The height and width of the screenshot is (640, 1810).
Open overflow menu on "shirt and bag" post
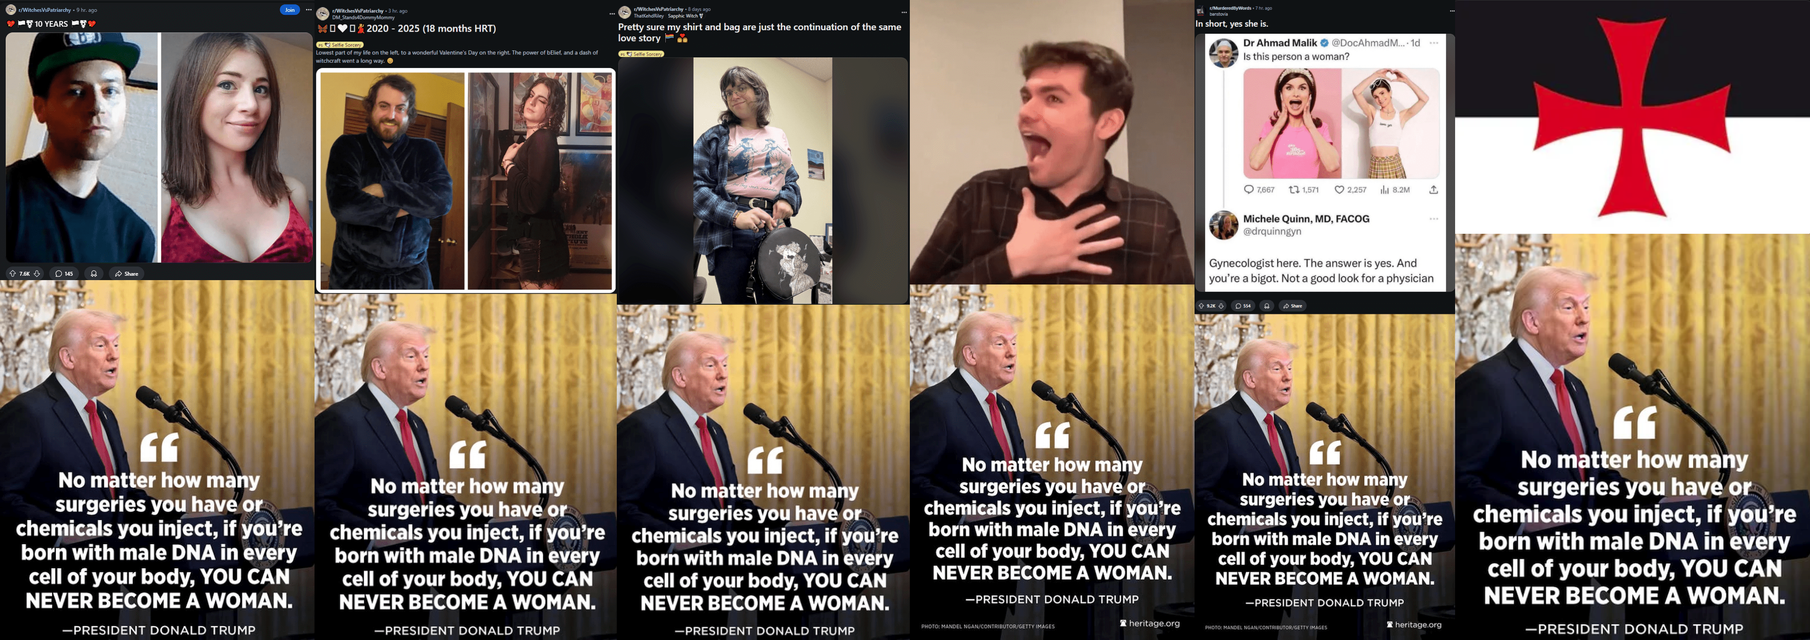[x=904, y=12]
